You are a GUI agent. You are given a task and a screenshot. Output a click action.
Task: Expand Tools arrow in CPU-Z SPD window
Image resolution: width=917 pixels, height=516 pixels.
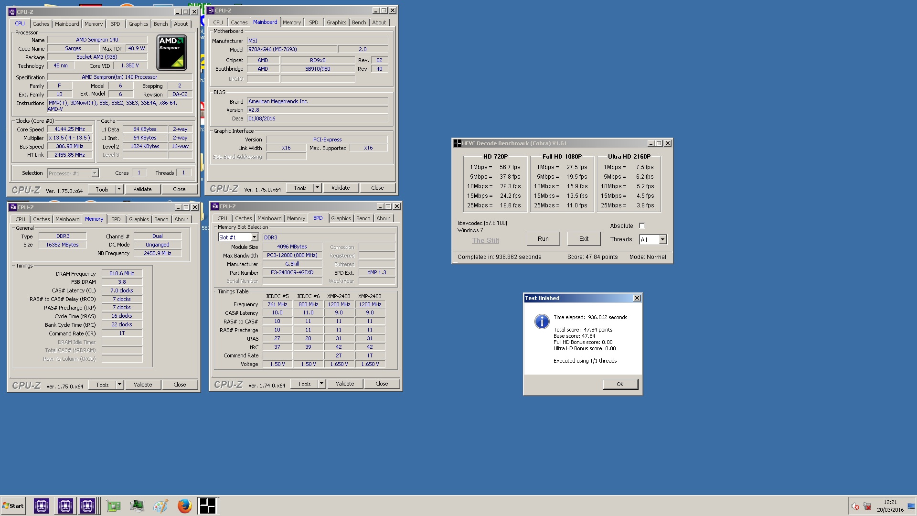(321, 384)
